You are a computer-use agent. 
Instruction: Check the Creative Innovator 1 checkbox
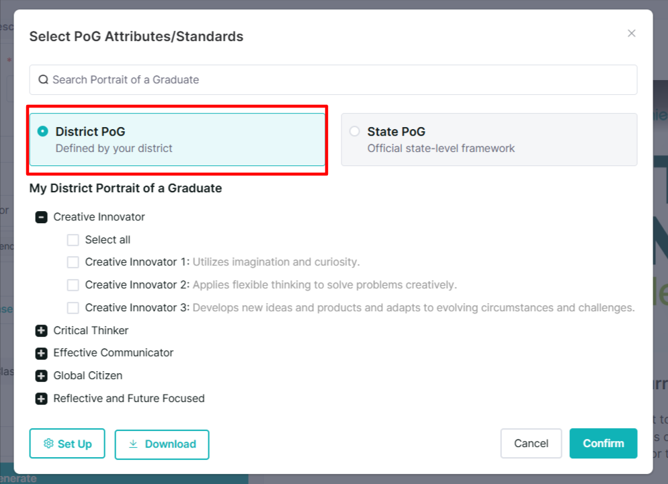click(x=73, y=262)
